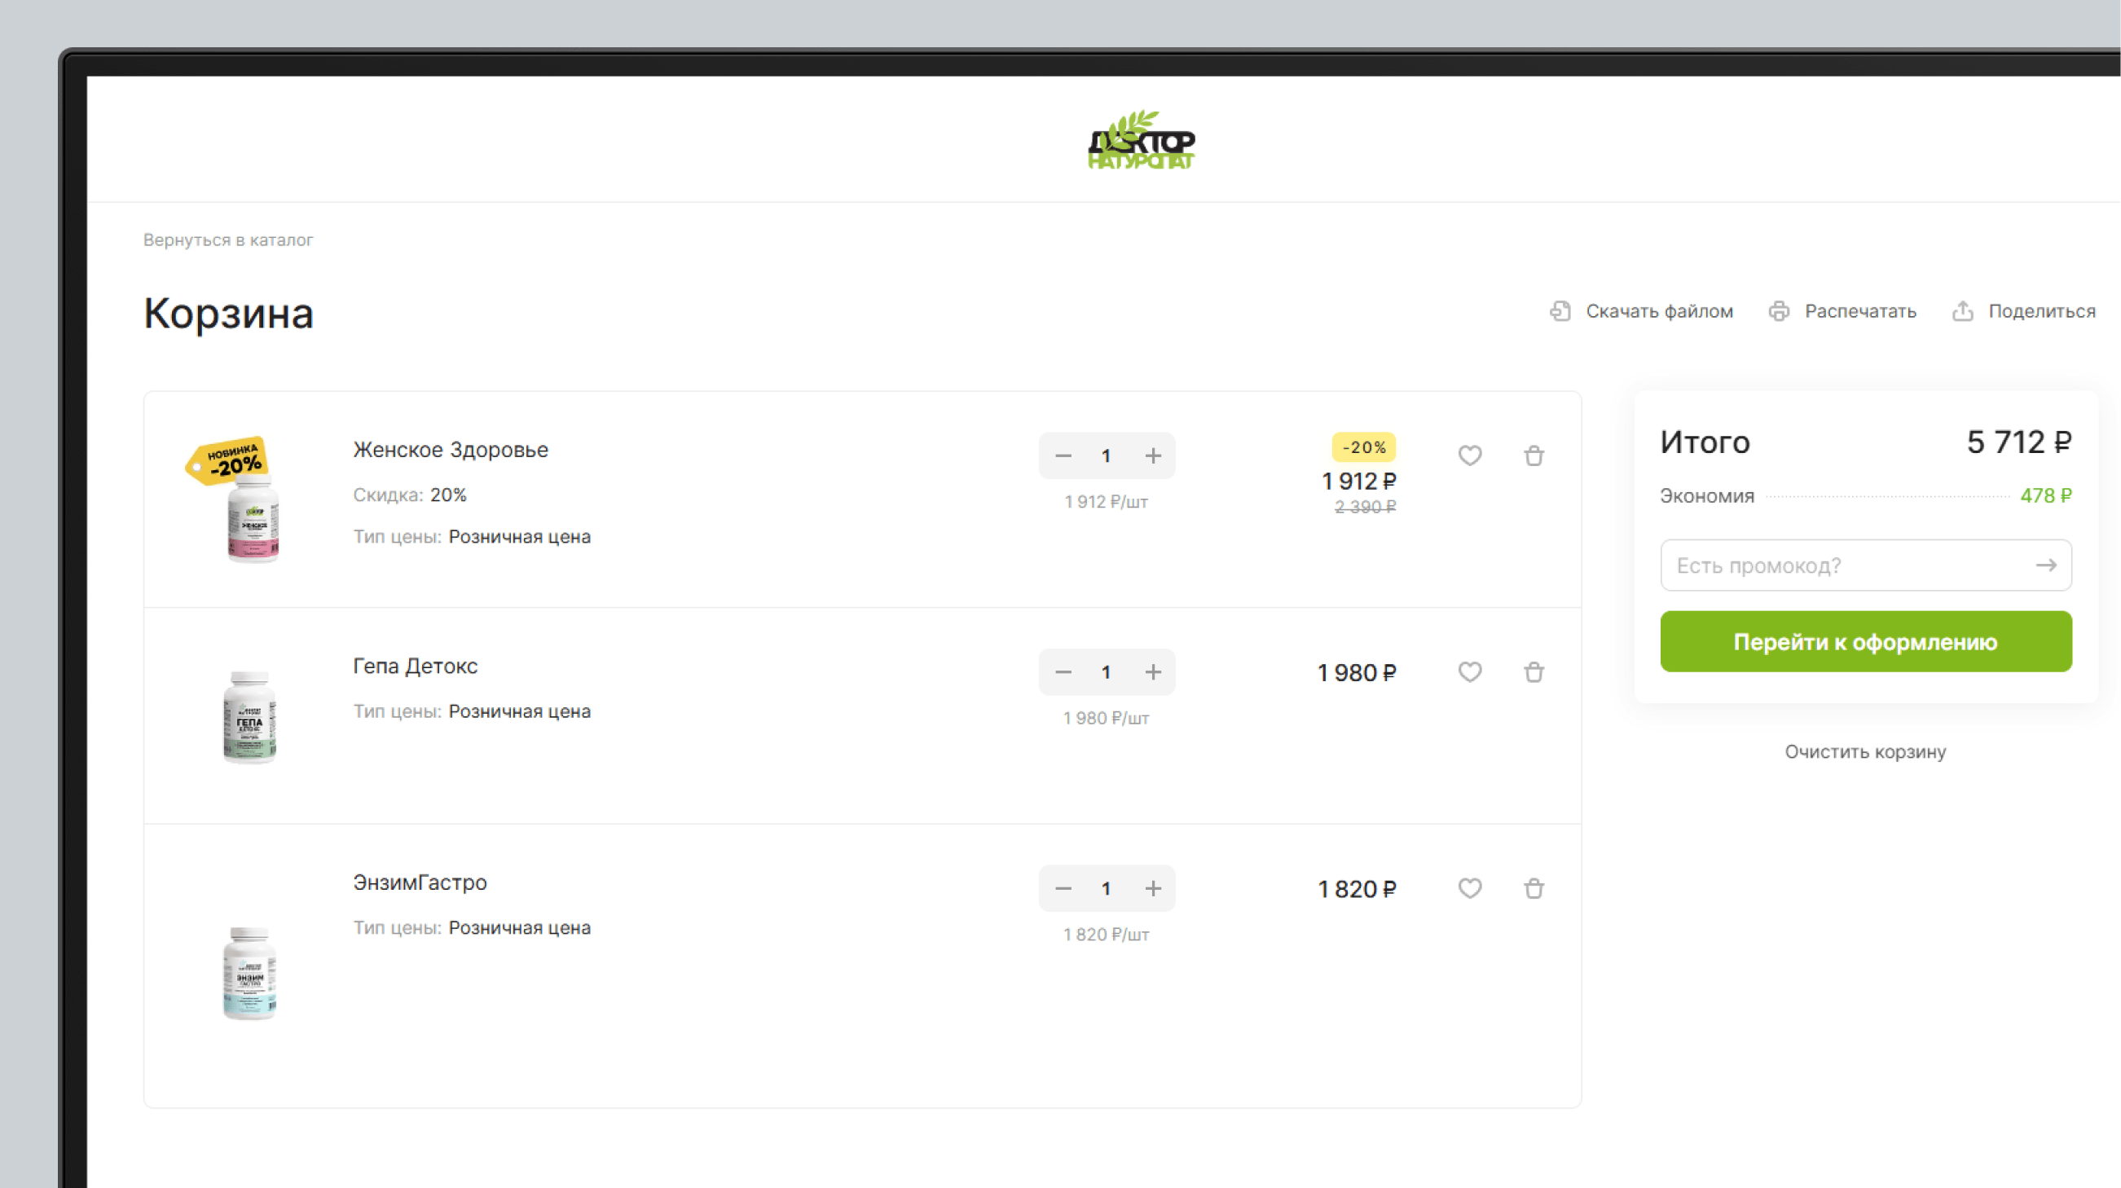Open the Женское Здоровье product thumbnail
The image size is (2121, 1188).
pyautogui.click(x=251, y=514)
